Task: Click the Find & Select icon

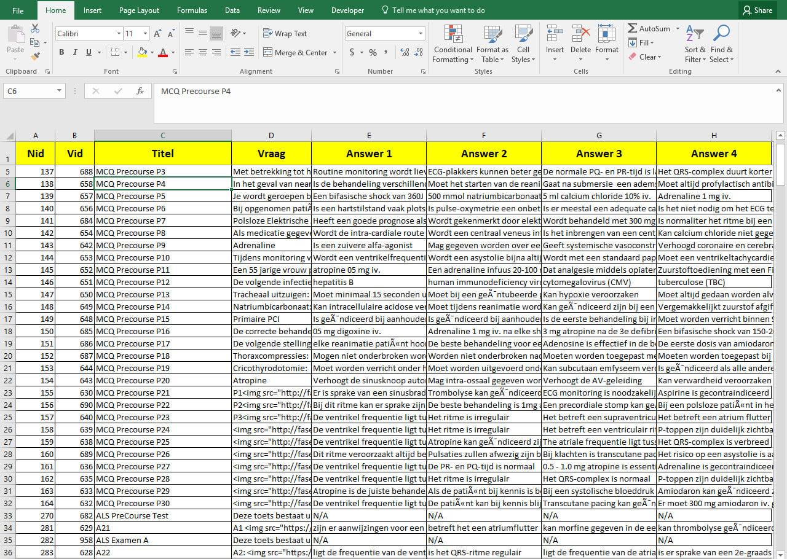Action: click(x=721, y=43)
